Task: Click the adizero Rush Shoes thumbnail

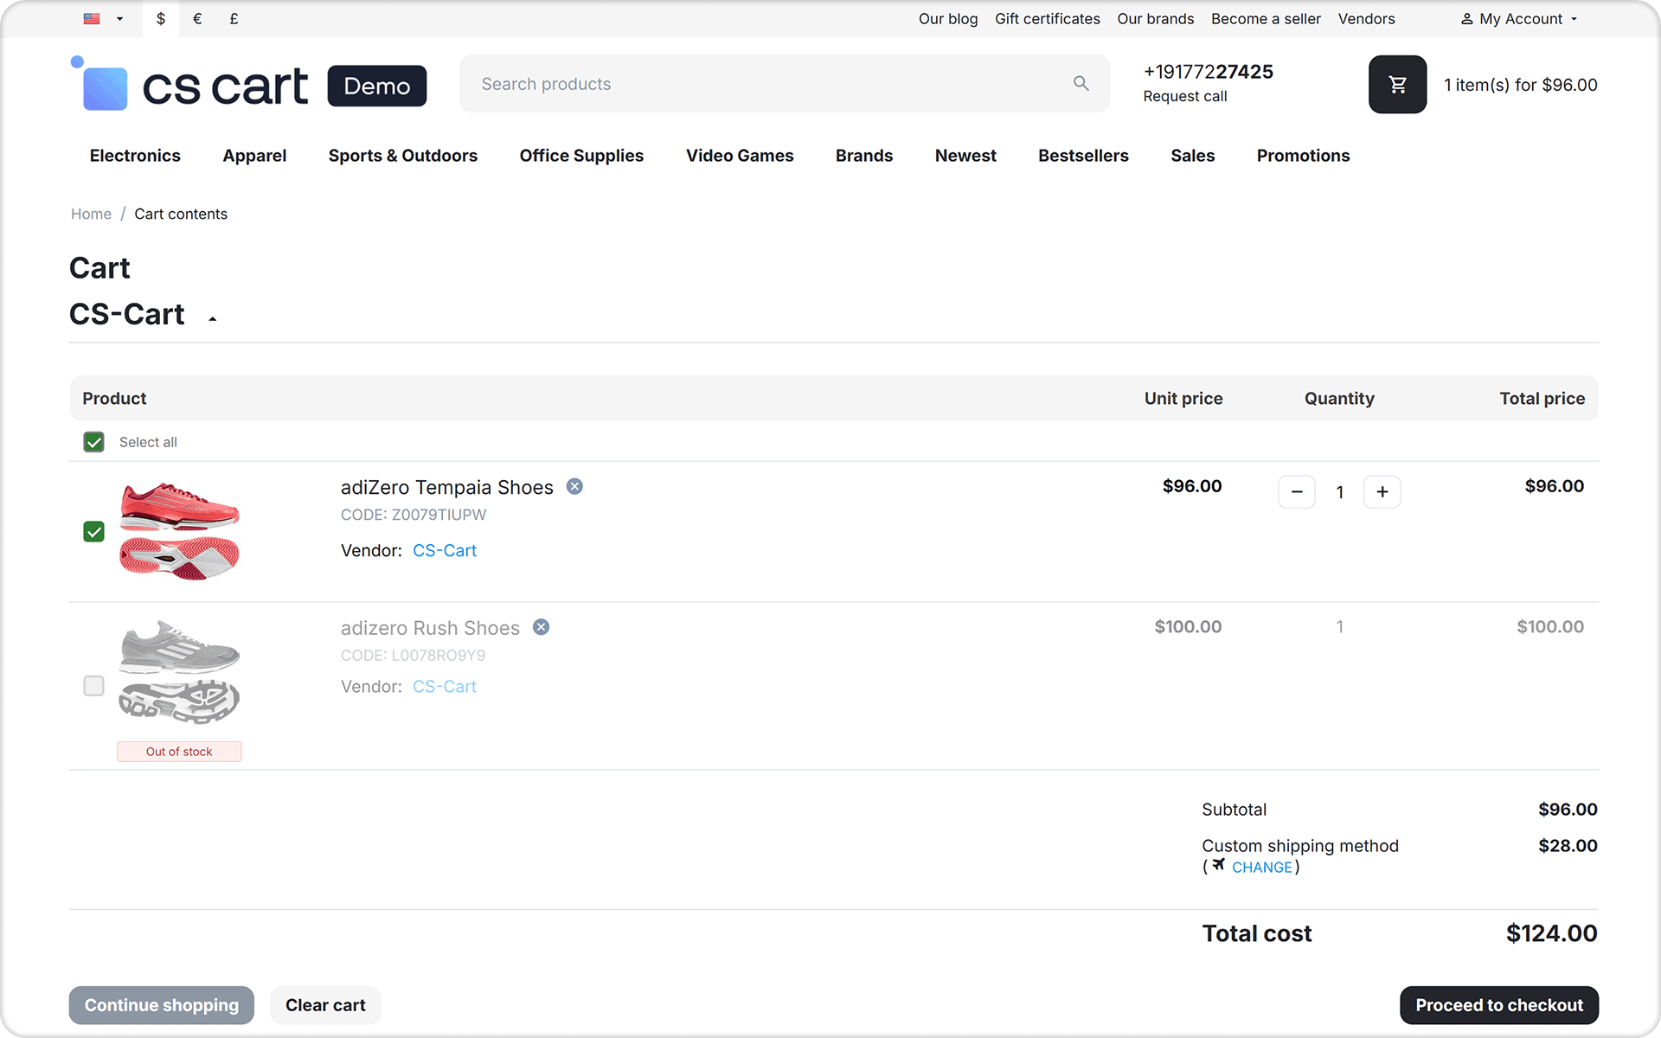Action: (x=179, y=671)
